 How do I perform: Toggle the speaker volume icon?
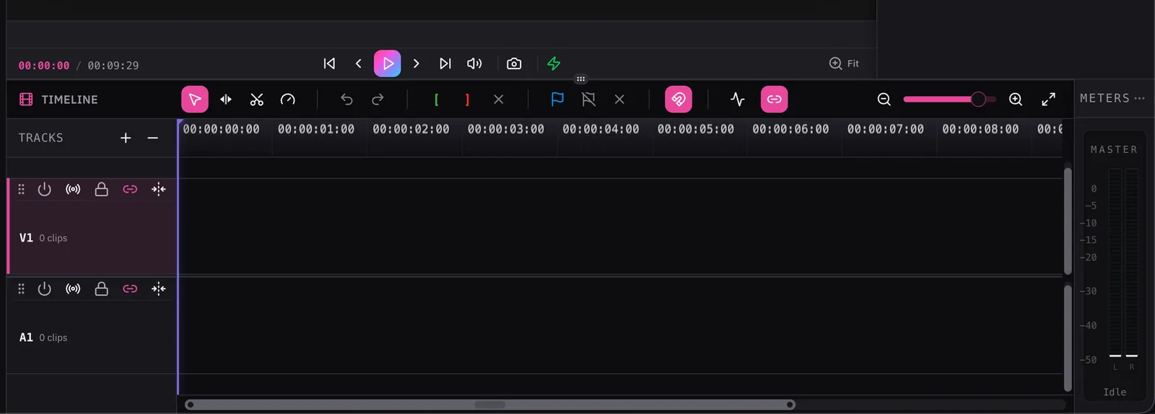[474, 63]
